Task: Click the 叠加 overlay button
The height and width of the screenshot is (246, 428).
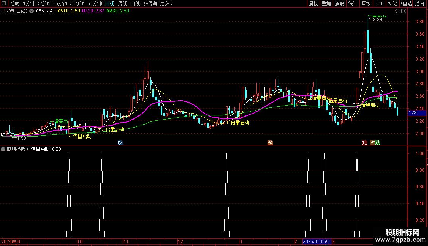Action: 326,3
